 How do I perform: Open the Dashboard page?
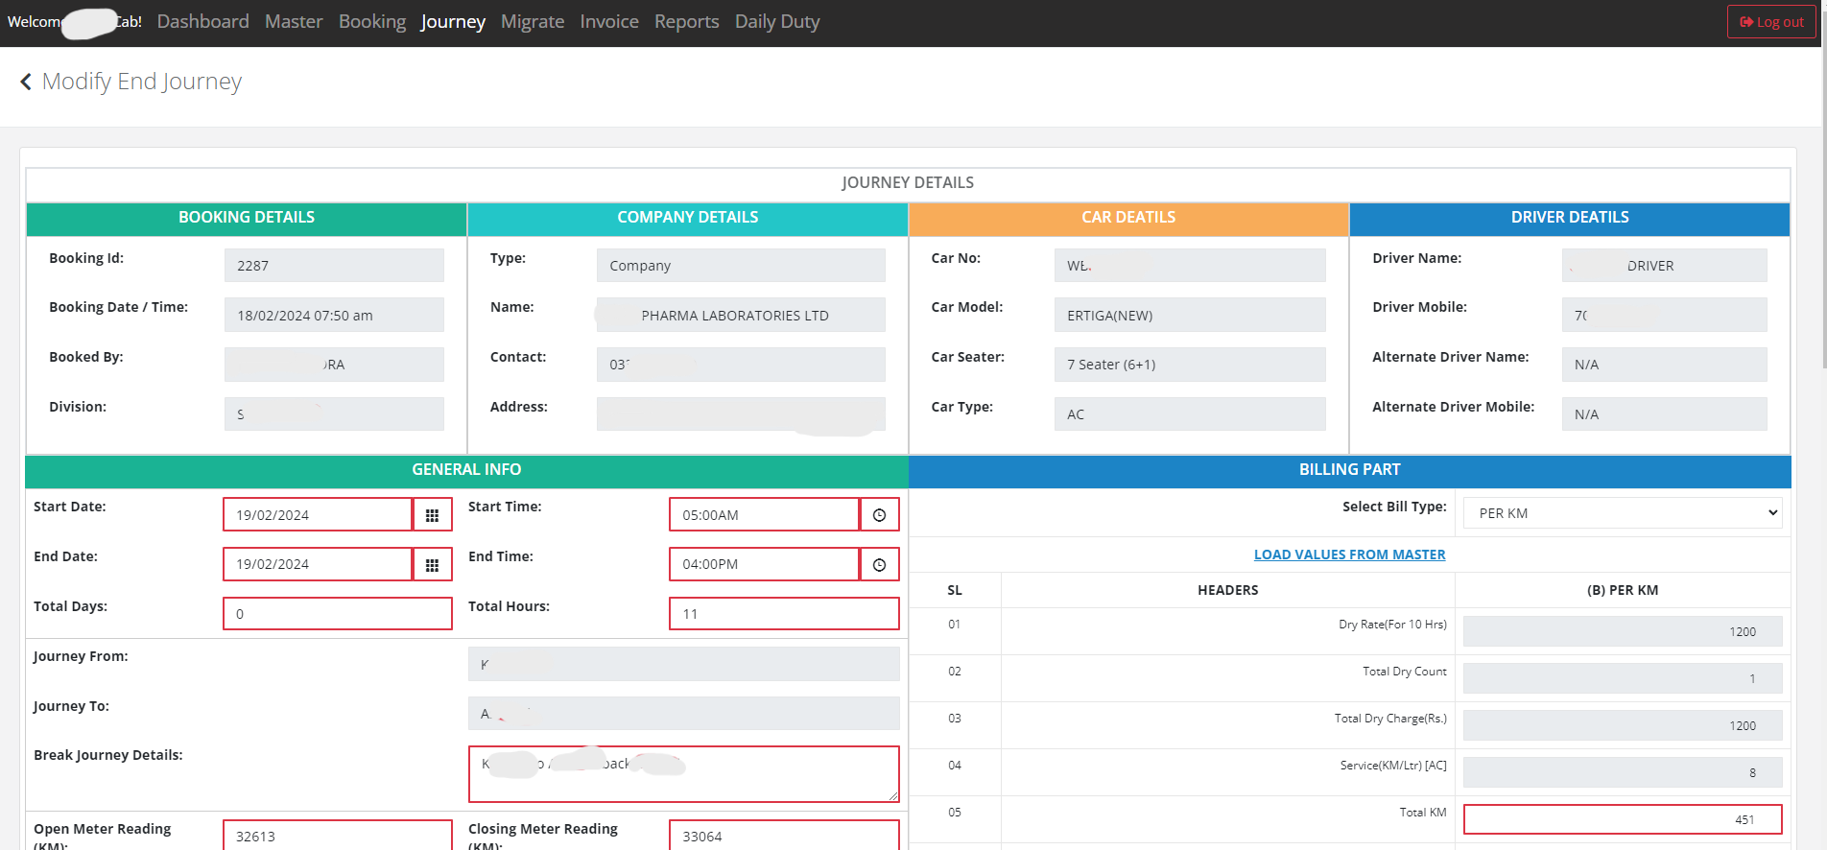point(202,22)
